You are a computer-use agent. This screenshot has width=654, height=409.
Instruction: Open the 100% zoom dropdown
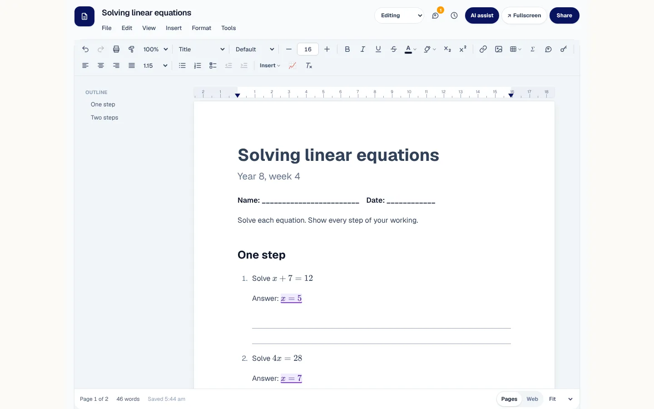156,49
